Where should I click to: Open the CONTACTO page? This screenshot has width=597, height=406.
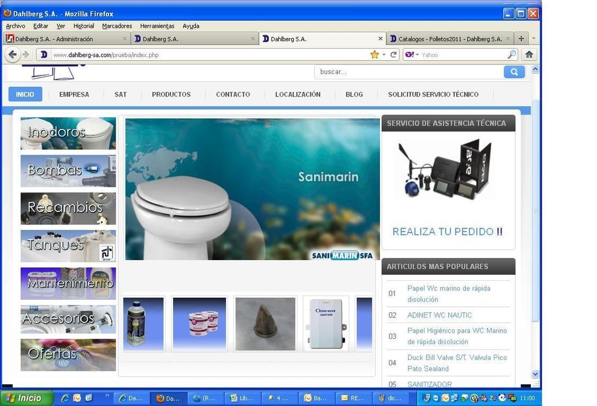pos(233,94)
